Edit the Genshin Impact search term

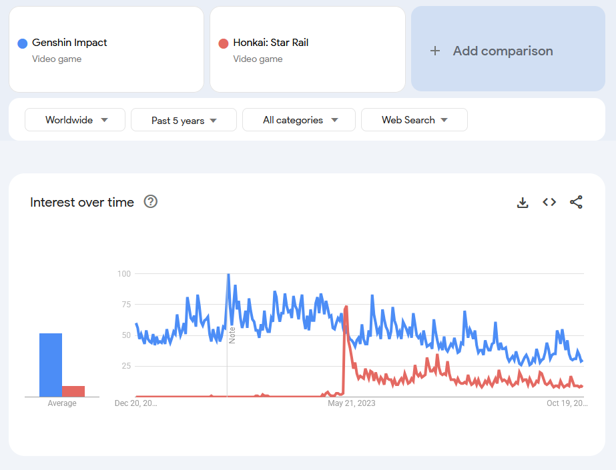(69, 43)
